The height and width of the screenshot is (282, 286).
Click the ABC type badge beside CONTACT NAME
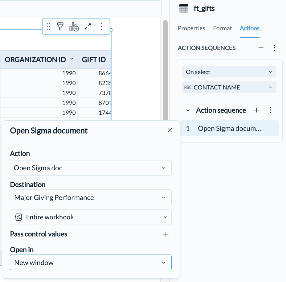[x=188, y=87]
